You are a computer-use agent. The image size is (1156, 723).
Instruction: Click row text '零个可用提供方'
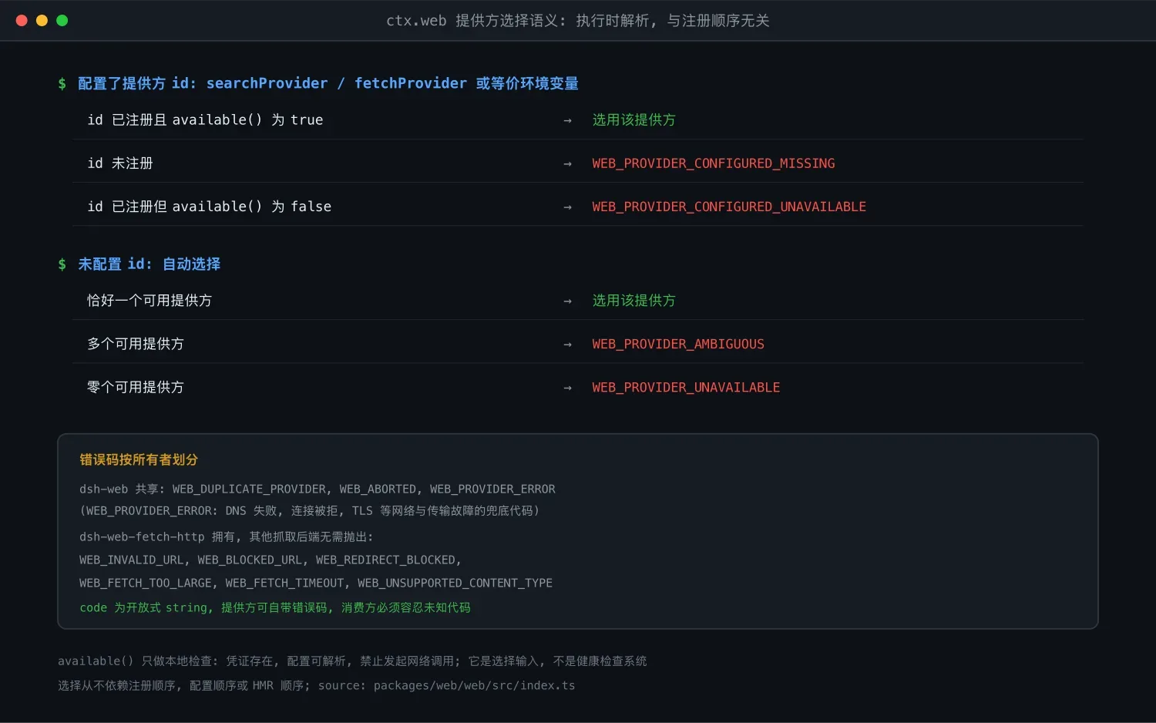pyautogui.click(x=136, y=387)
